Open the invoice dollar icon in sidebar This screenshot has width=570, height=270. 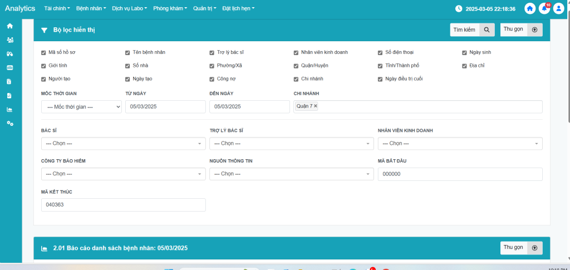(9, 81)
